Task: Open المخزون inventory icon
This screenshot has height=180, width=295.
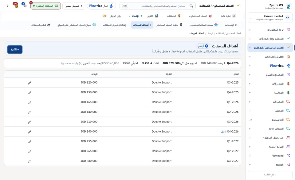Action: pos(288,111)
